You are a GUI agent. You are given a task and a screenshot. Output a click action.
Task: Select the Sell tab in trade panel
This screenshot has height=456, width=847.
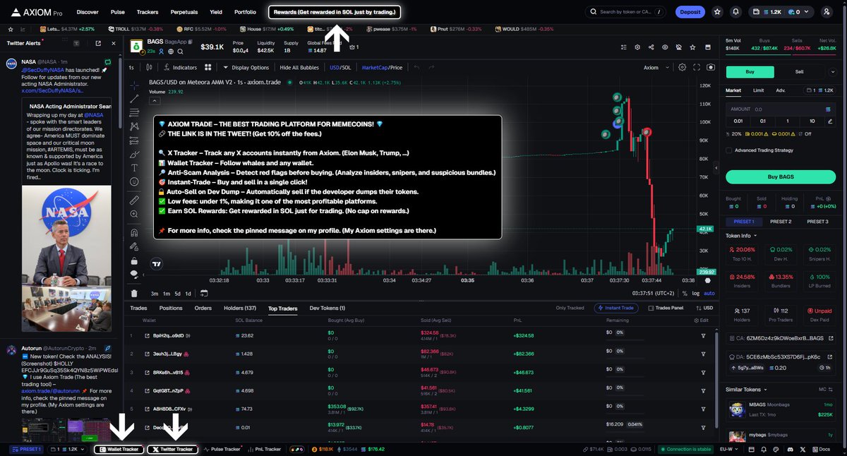[799, 71]
